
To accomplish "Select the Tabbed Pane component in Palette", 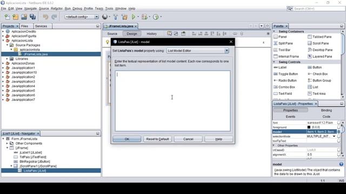I will coord(320,37).
